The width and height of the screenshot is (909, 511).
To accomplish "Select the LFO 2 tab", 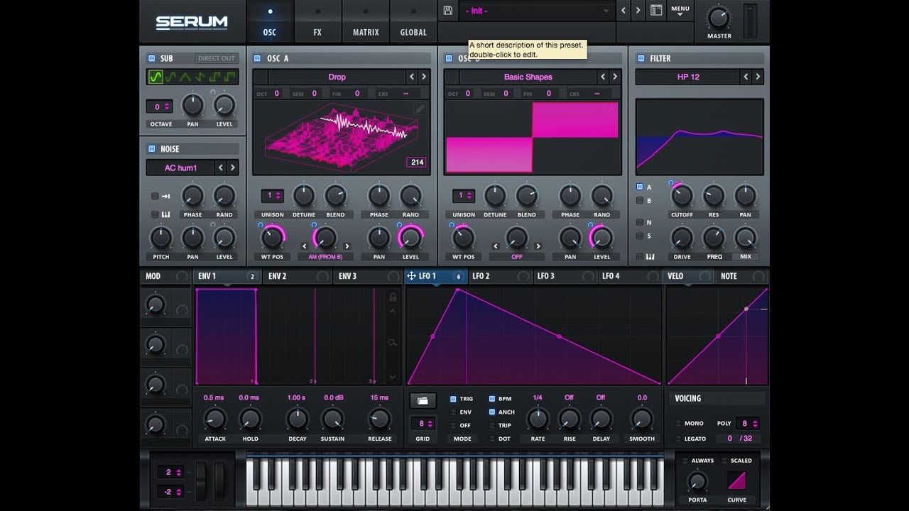I will (500, 276).
